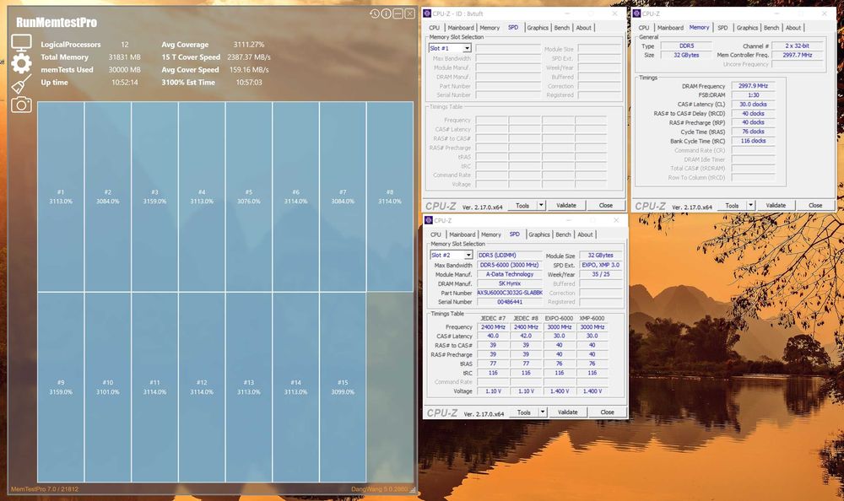Click Validate in CPU-Z Memory window
This screenshot has width=844, height=501.
pyautogui.click(x=776, y=205)
